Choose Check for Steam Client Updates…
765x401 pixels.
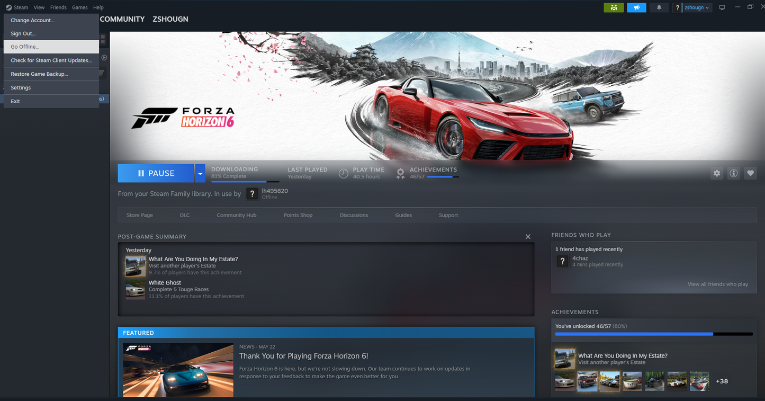(x=51, y=60)
